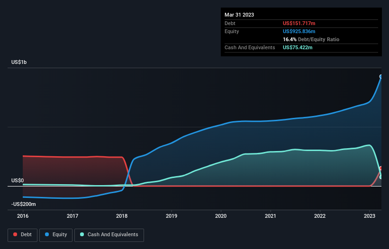Click the US$925.836m equity value
Image resolution: width=389 pixels, height=249 pixels.
pyautogui.click(x=299, y=31)
